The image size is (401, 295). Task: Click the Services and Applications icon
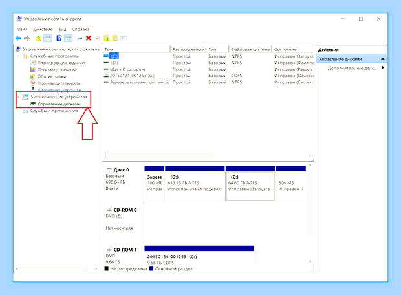[25, 111]
